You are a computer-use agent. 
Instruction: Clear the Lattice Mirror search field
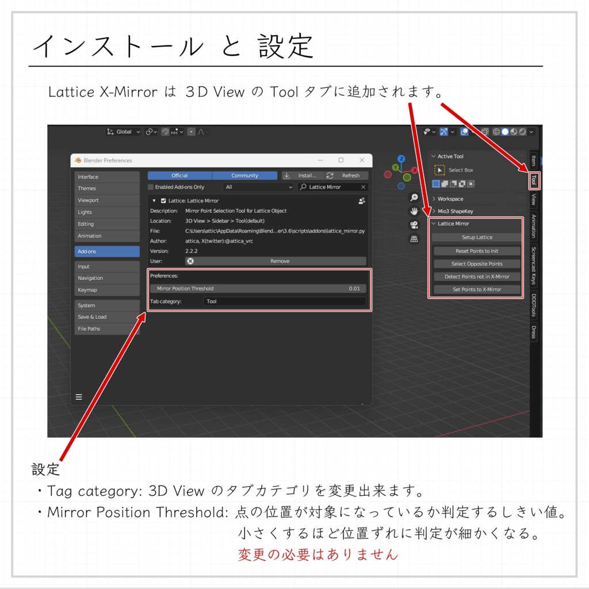pos(362,187)
